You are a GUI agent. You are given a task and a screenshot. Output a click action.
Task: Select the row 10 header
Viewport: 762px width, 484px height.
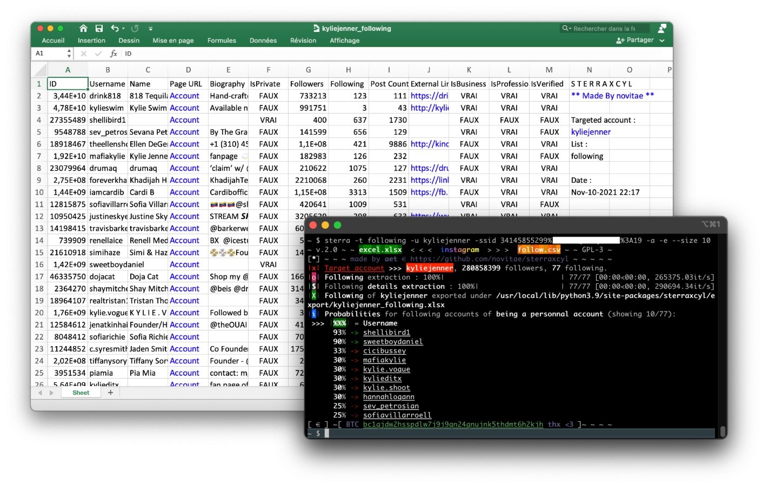(39, 192)
